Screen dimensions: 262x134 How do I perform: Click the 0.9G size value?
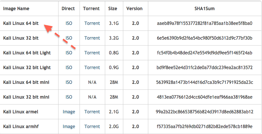pos(114,67)
